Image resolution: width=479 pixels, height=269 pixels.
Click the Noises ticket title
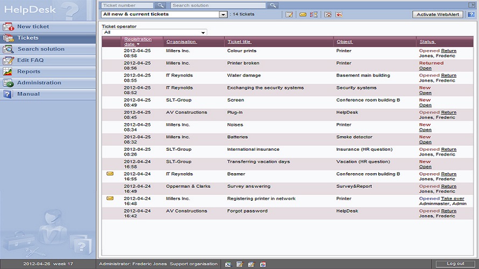235,125
